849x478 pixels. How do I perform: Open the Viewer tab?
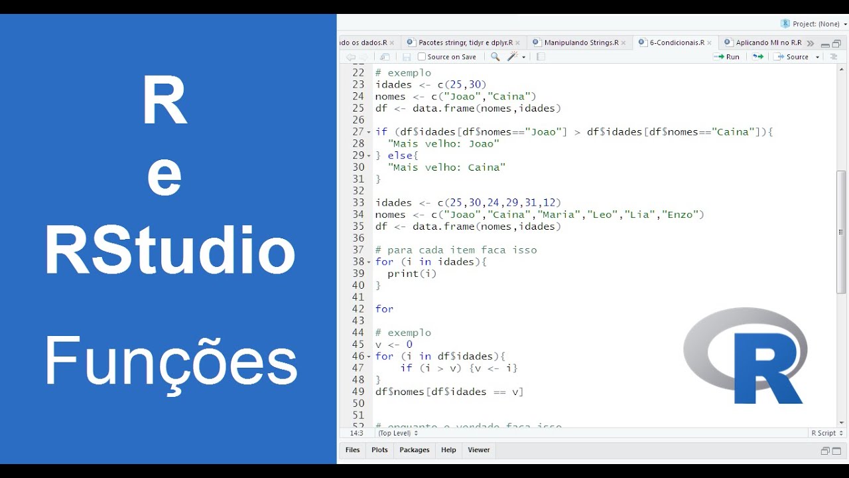point(479,450)
